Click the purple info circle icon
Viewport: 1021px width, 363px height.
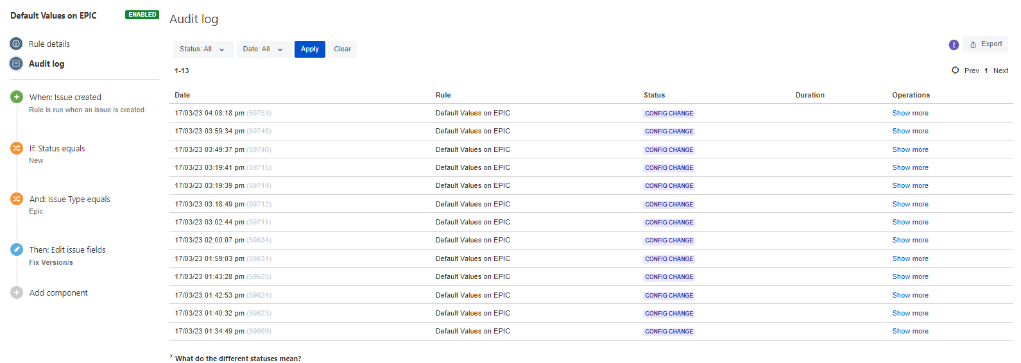pyautogui.click(x=954, y=45)
